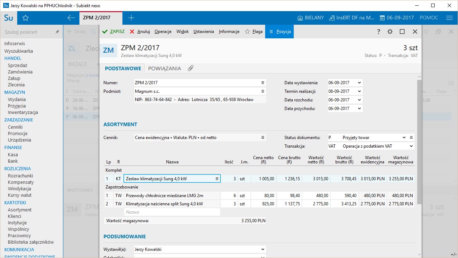Open a new tab with plus icon

point(131,18)
